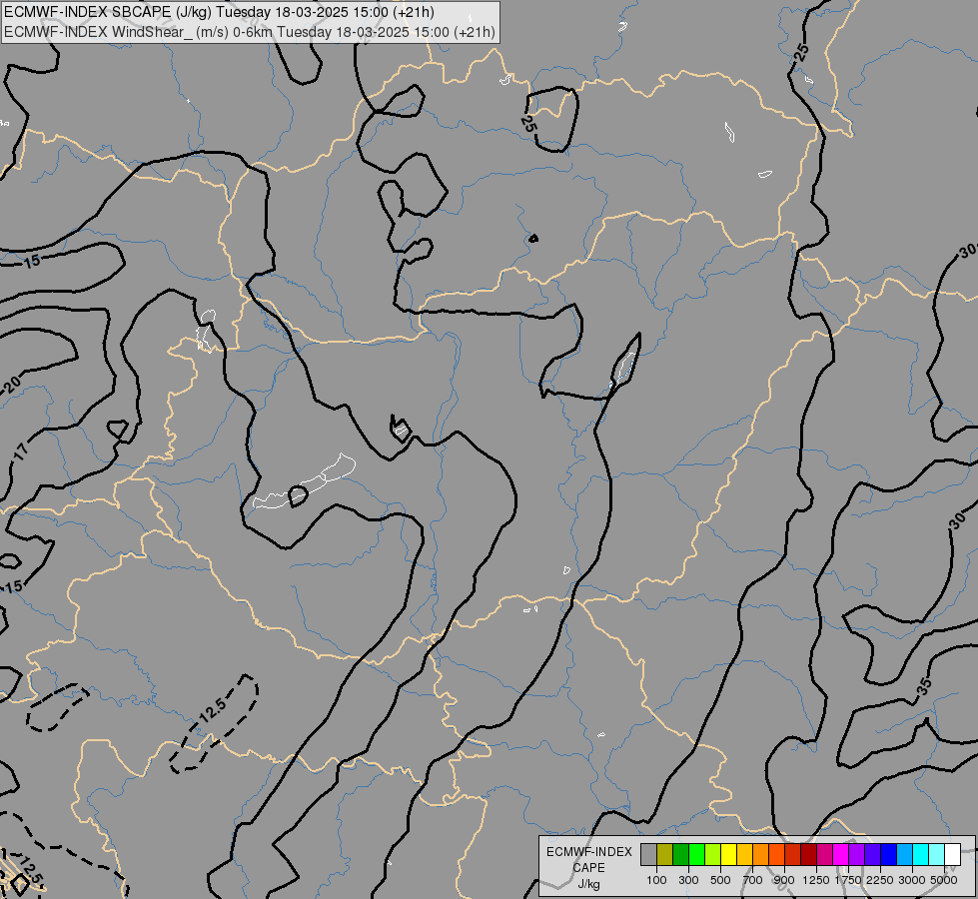978x899 pixels.
Task: Click the '2250' legend value label
Action: [x=880, y=880]
